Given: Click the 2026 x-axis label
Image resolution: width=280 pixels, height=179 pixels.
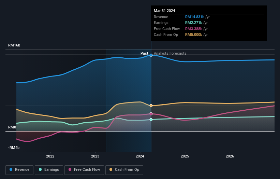Looking at the screenshot, I should click(x=230, y=156).
